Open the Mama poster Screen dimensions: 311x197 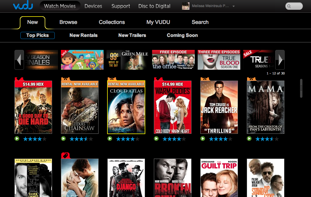pyautogui.click(x=266, y=107)
